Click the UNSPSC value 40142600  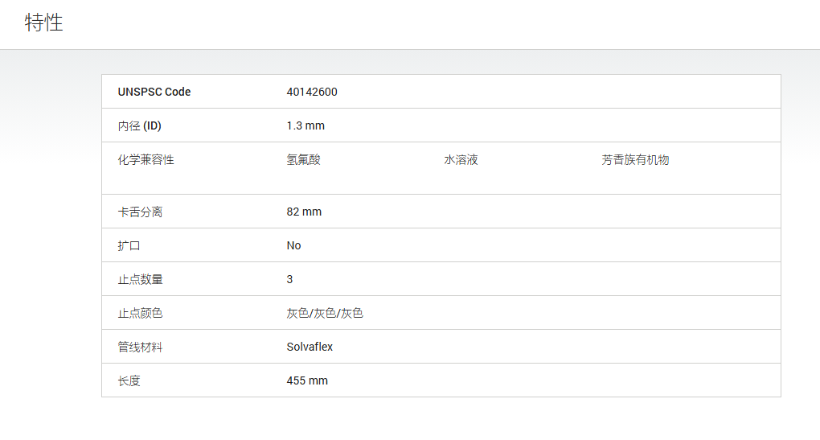[x=312, y=92]
